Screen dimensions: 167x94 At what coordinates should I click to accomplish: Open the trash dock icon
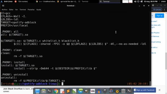point(123,91)
